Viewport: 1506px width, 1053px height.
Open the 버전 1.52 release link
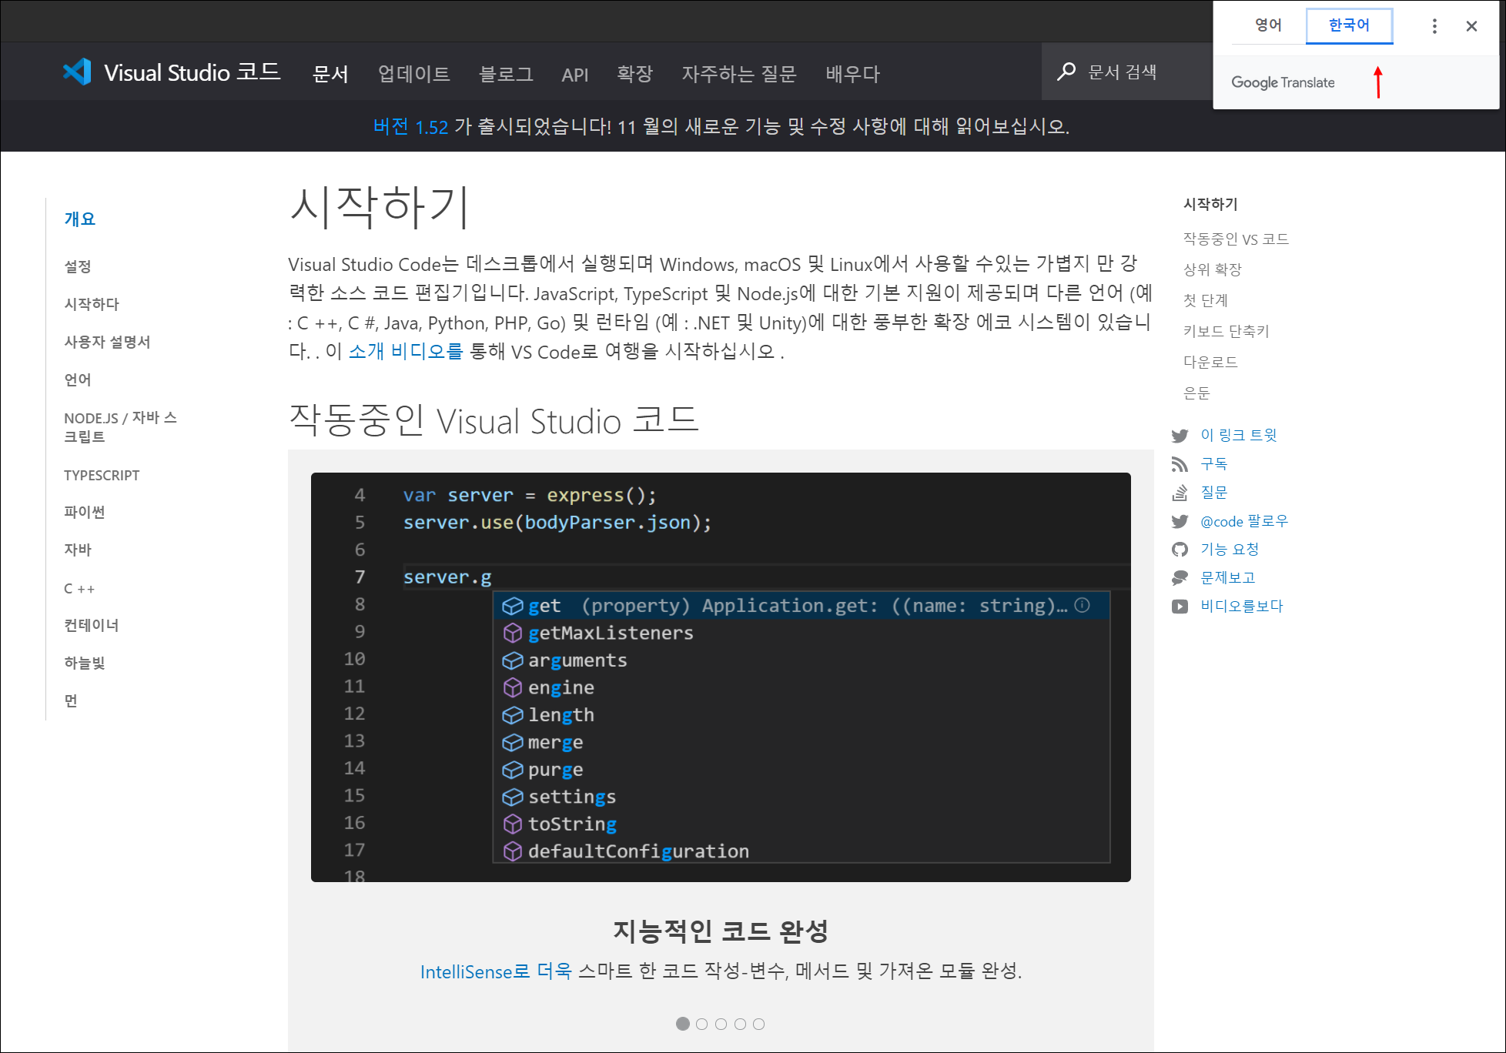410,126
